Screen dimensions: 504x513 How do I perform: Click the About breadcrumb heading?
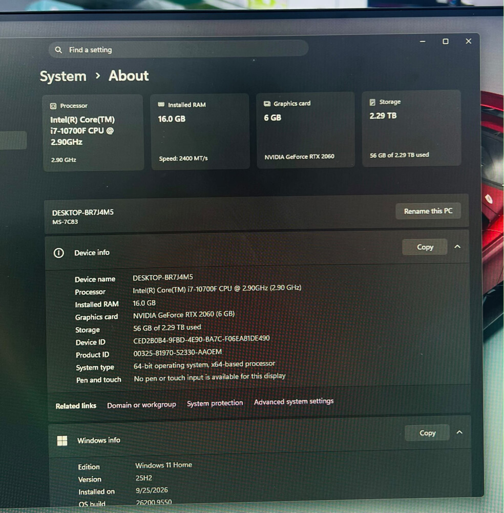coord(129,76)
